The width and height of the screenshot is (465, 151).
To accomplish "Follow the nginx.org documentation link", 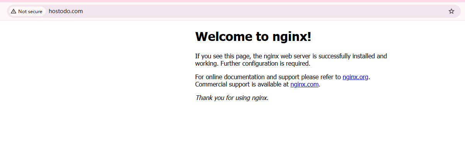I will point(355,77).
